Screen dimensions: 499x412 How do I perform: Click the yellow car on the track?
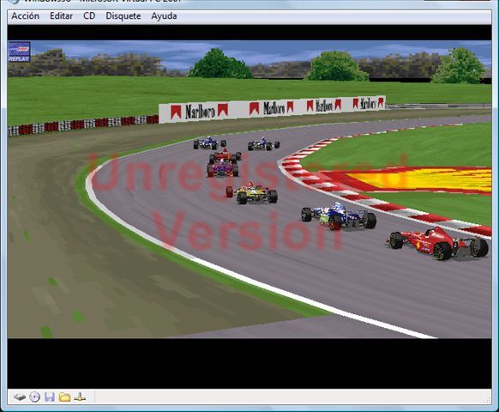pos(252,193)
